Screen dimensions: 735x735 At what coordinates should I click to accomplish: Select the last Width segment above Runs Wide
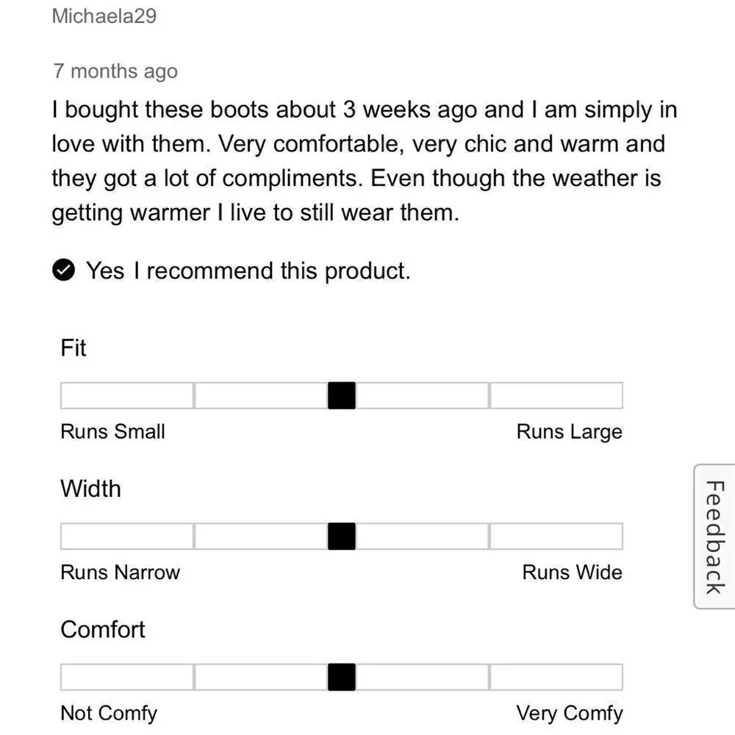(x=556, y=537)
